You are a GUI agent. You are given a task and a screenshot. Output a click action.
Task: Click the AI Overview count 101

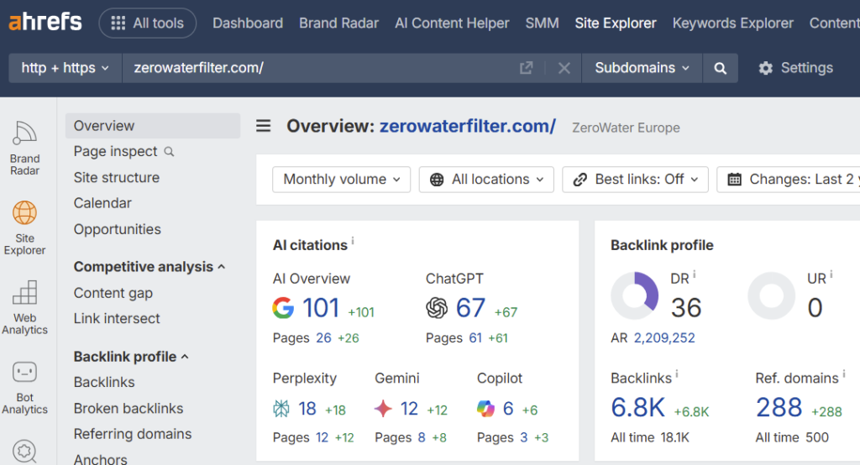click(321, 308)
